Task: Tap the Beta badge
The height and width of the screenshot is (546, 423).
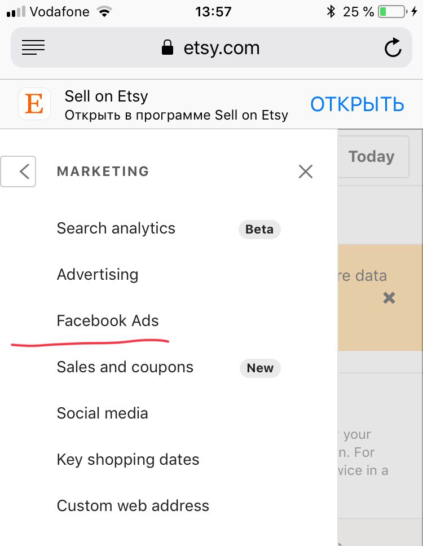Action: pyautogui.click(x=259, y=230)
